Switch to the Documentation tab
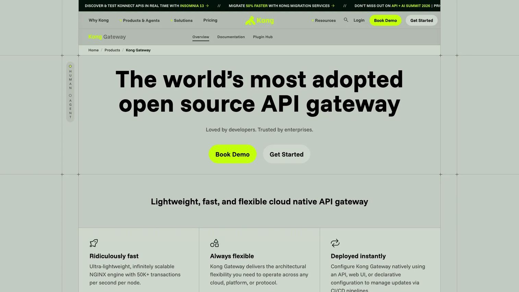Screen dimensions: 519x292 click(231, 37)
